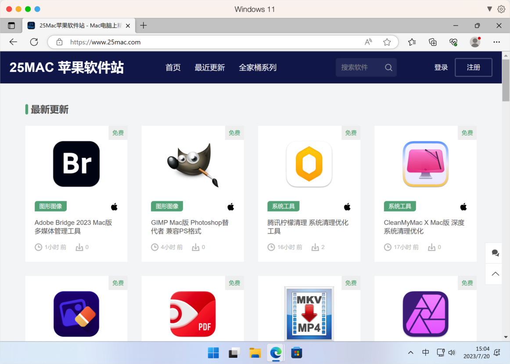Open the Read Aloud icon in address bar

[368, 42]
